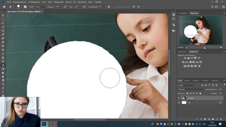Select the Eyedropper tool
The image size is (226, 127).
click(3, 35)
